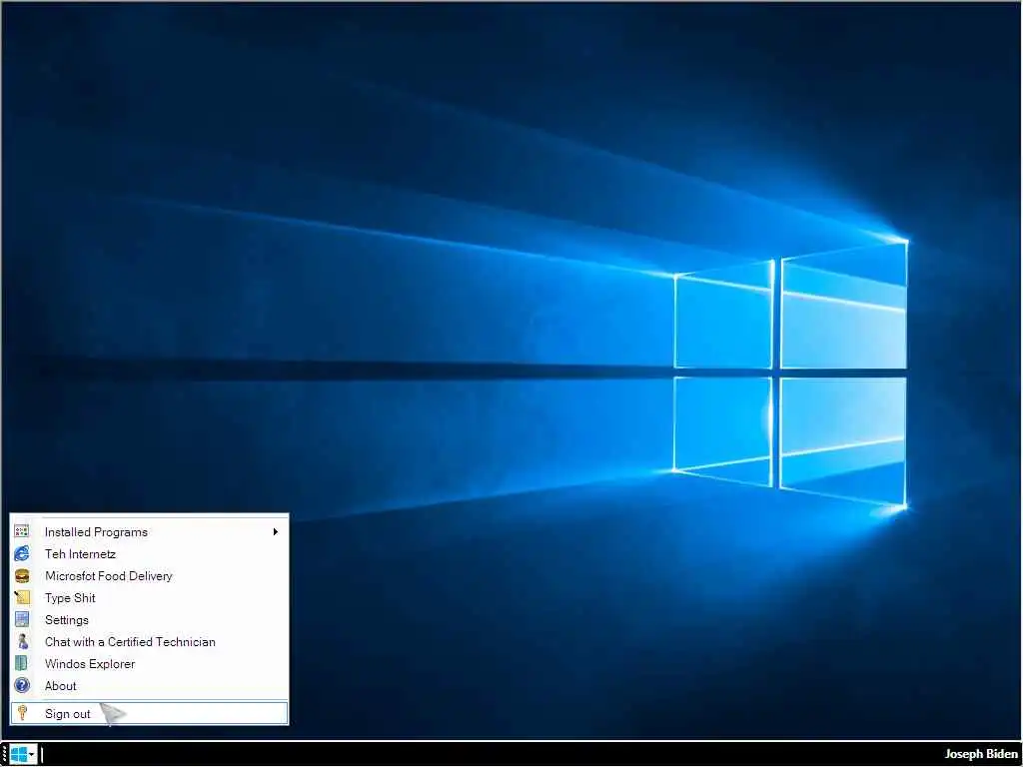Select Sign out menu entry
Viewport: 1023px width, 767px height.
[x=149, y=713]
